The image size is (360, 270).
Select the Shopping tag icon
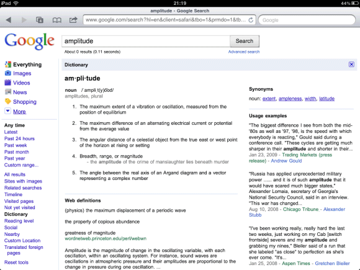click(8, 101)
